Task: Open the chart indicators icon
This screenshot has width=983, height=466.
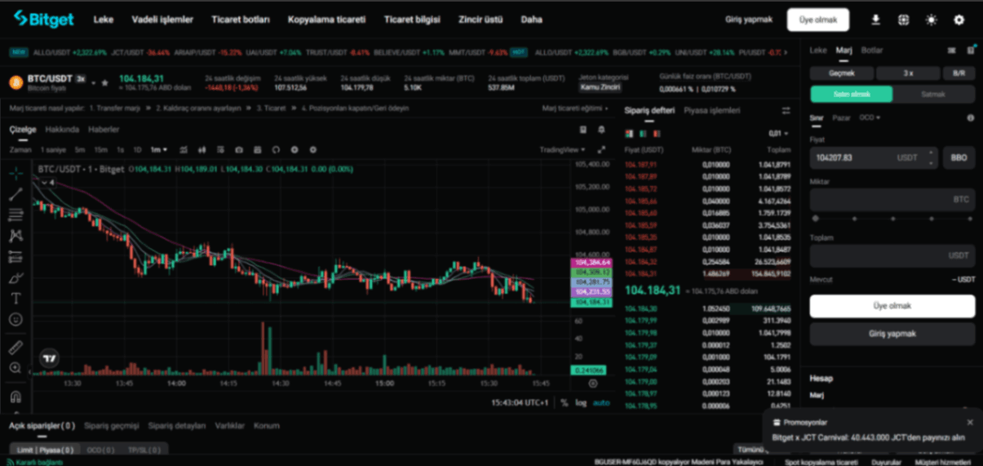Action: tap(184, 150)
